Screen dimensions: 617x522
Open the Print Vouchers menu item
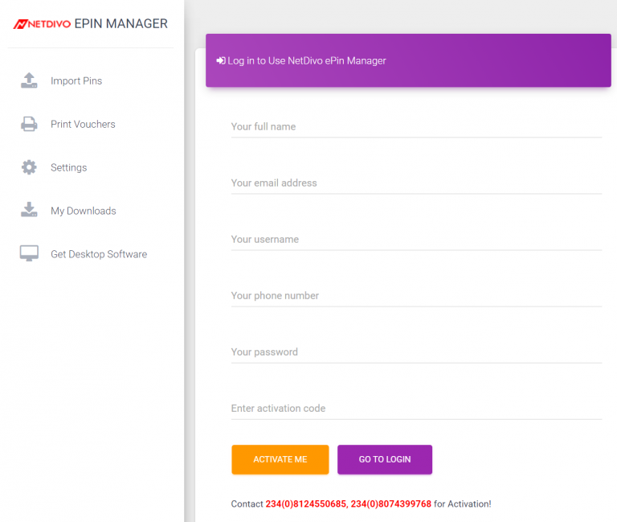pyautogui.click(x=83, y=124)
